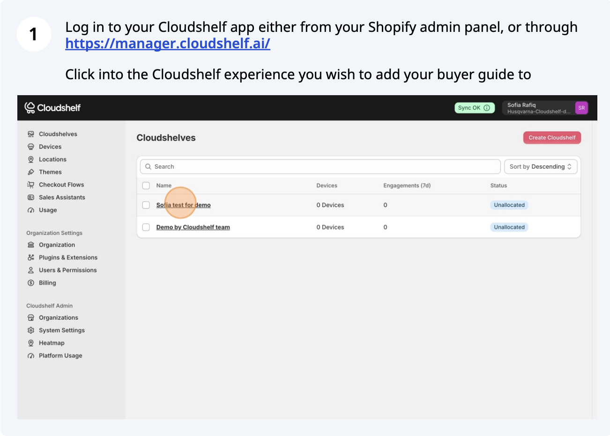Expand the Sofia Rafiq account menu
Image resolution: width=610 pixels, height=436 pixels.
coord(539,108)
